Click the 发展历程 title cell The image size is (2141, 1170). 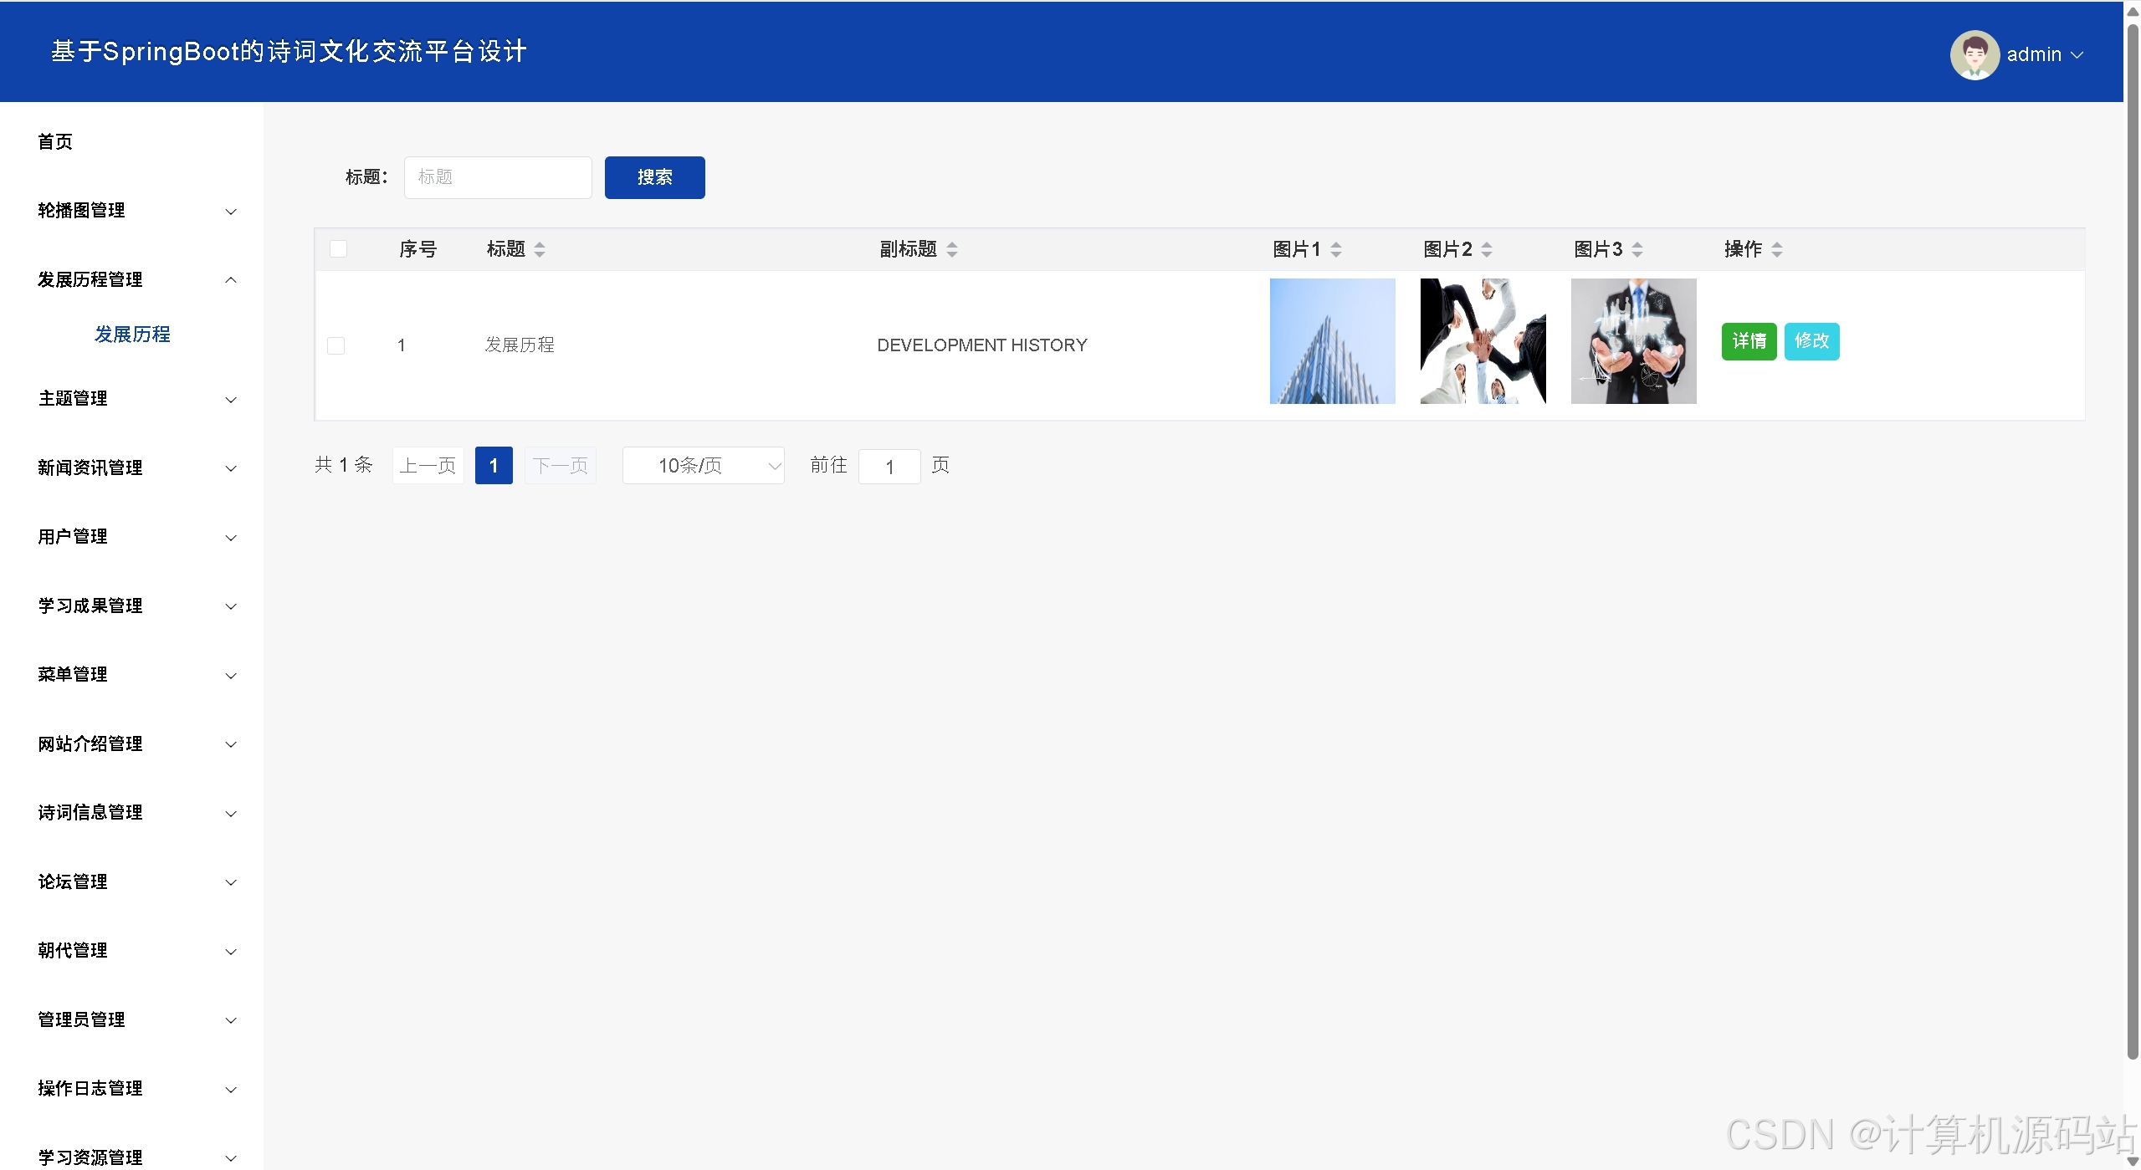pyautogui.click(x=520, y=345)
